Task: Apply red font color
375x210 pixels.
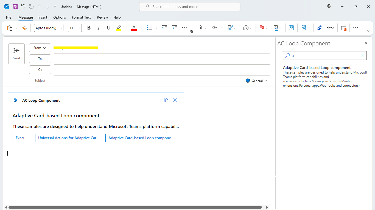Action: pos(134,28)
